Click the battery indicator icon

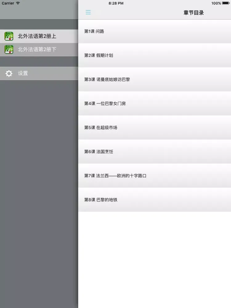click(226, 3)
